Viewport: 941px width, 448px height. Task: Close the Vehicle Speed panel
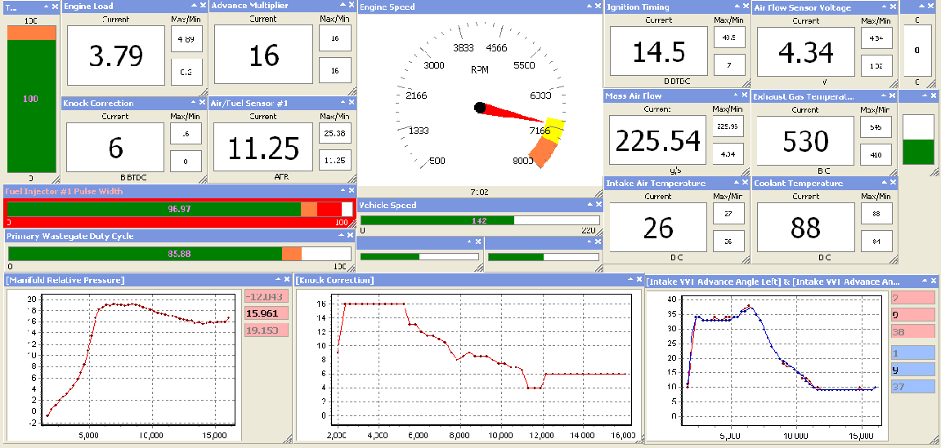pyautogui.click(x=597, y=206)
